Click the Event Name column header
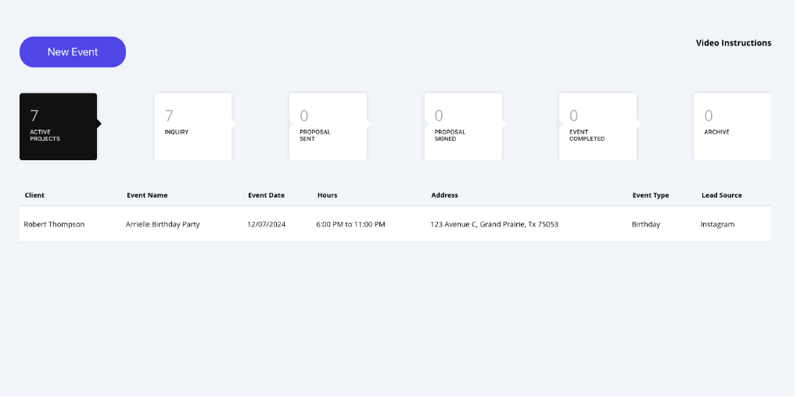Viewport: 797px width, 397px height. coord(147,195)
